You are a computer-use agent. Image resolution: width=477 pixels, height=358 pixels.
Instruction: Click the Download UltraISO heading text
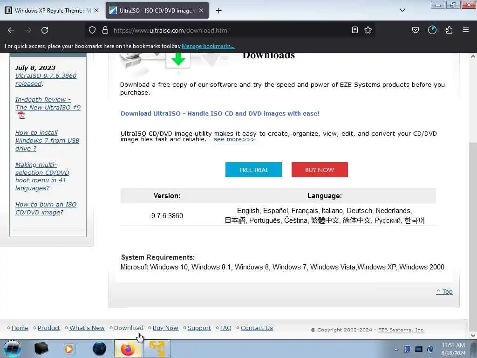(x=220, y=114)
